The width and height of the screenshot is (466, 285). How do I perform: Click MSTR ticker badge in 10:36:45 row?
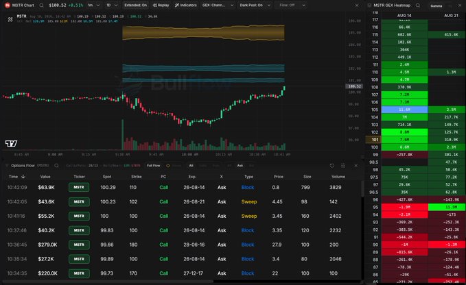[79, 245]
